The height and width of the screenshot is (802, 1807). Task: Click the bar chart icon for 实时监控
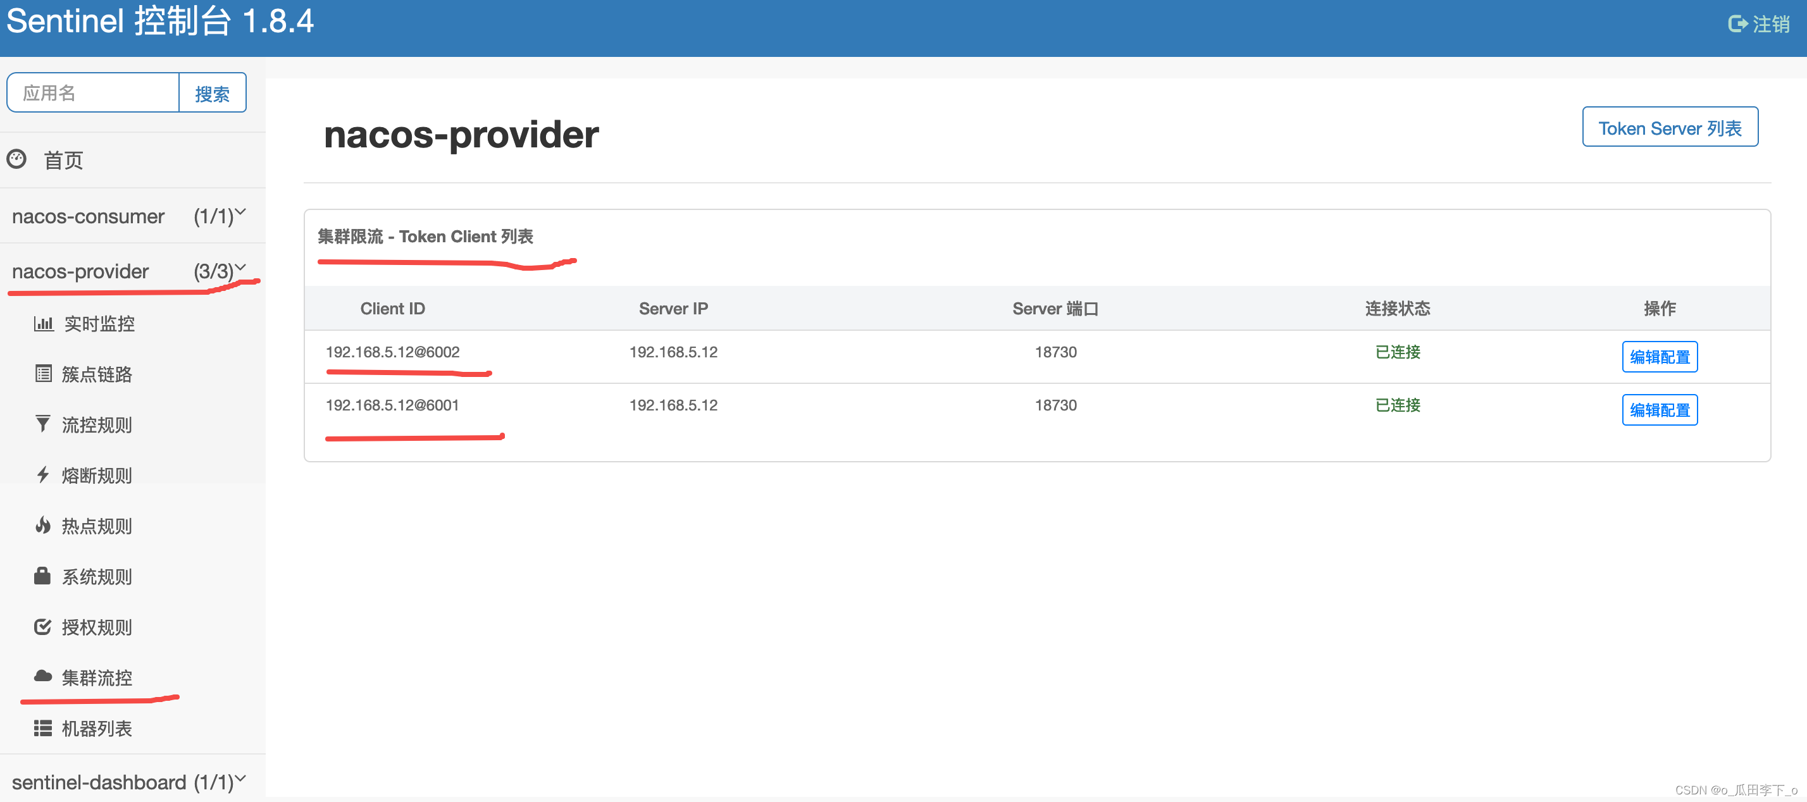tap(44, 323)
